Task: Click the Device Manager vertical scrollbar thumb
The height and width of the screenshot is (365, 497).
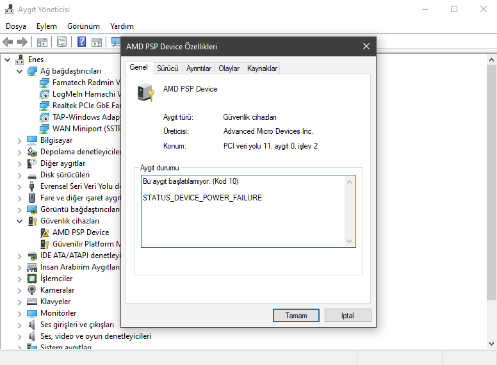Action: [x=492, y=182]
